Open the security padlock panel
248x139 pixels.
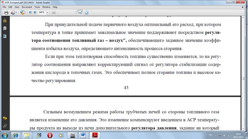(x=5, y=21)
